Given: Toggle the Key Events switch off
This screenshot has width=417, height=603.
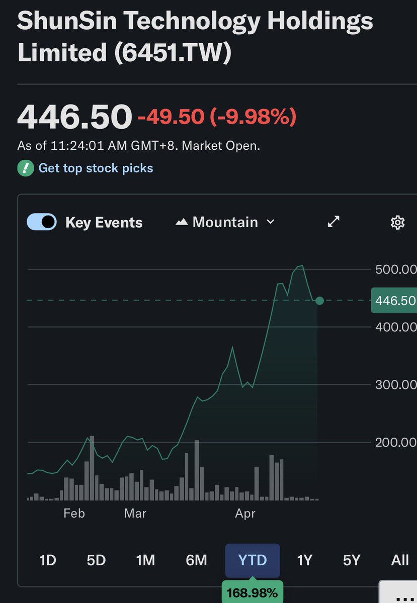Looking at the screenshot, I should pos(42,222).
